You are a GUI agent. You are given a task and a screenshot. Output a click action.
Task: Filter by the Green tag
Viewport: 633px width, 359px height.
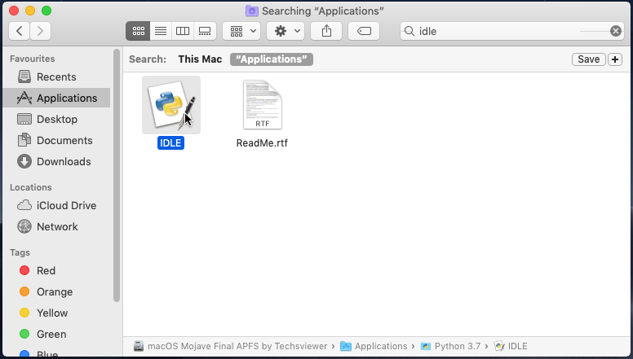click(x=56, y=334)
